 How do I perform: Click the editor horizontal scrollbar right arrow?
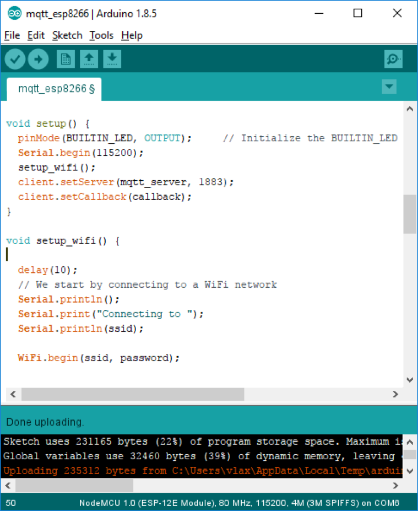(x=395, y=394)
